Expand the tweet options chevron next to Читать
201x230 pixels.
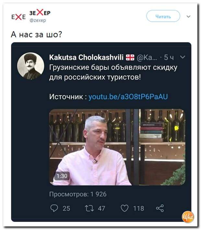coord(188,16)
